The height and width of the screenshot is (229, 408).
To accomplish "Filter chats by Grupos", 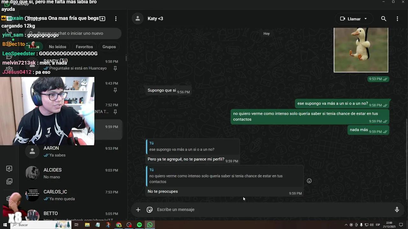I will pos(109,47).
